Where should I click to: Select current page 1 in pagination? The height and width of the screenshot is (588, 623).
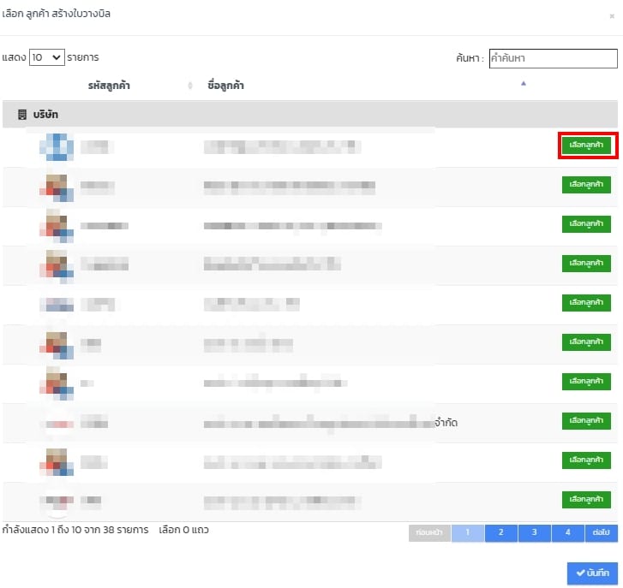click(x=468, y=532)
